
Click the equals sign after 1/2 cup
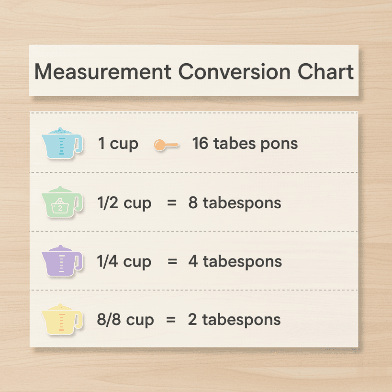click(172, 203)
